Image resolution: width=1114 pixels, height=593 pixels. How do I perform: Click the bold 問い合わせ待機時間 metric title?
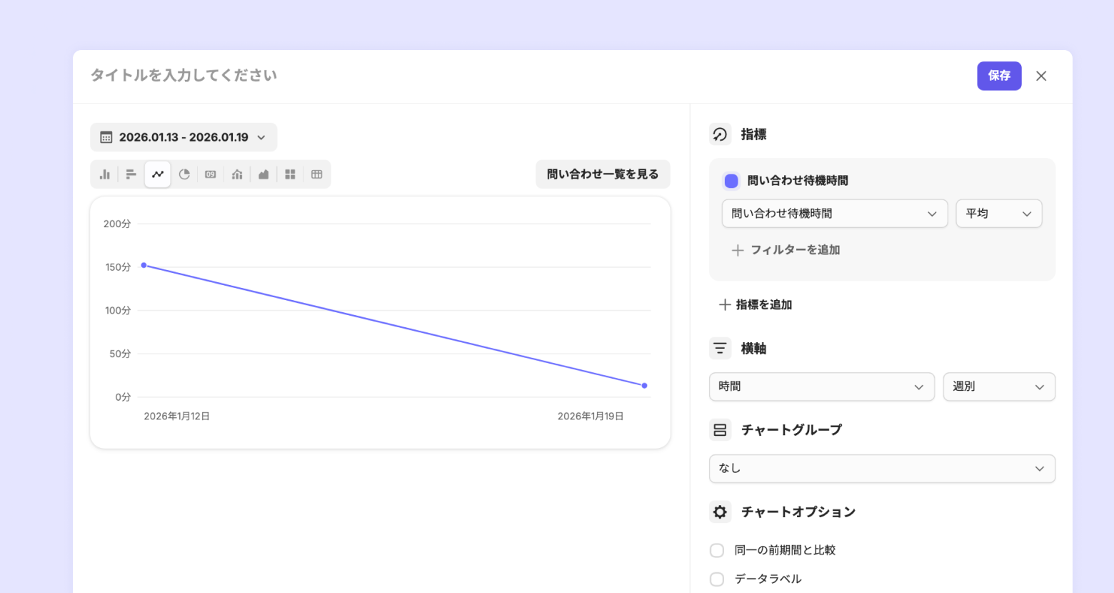point(798,181)
